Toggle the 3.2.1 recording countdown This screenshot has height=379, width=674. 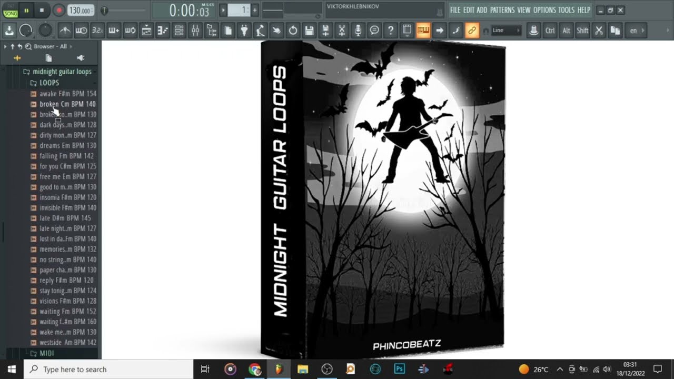pyautogui.click(x=97, y=31)
